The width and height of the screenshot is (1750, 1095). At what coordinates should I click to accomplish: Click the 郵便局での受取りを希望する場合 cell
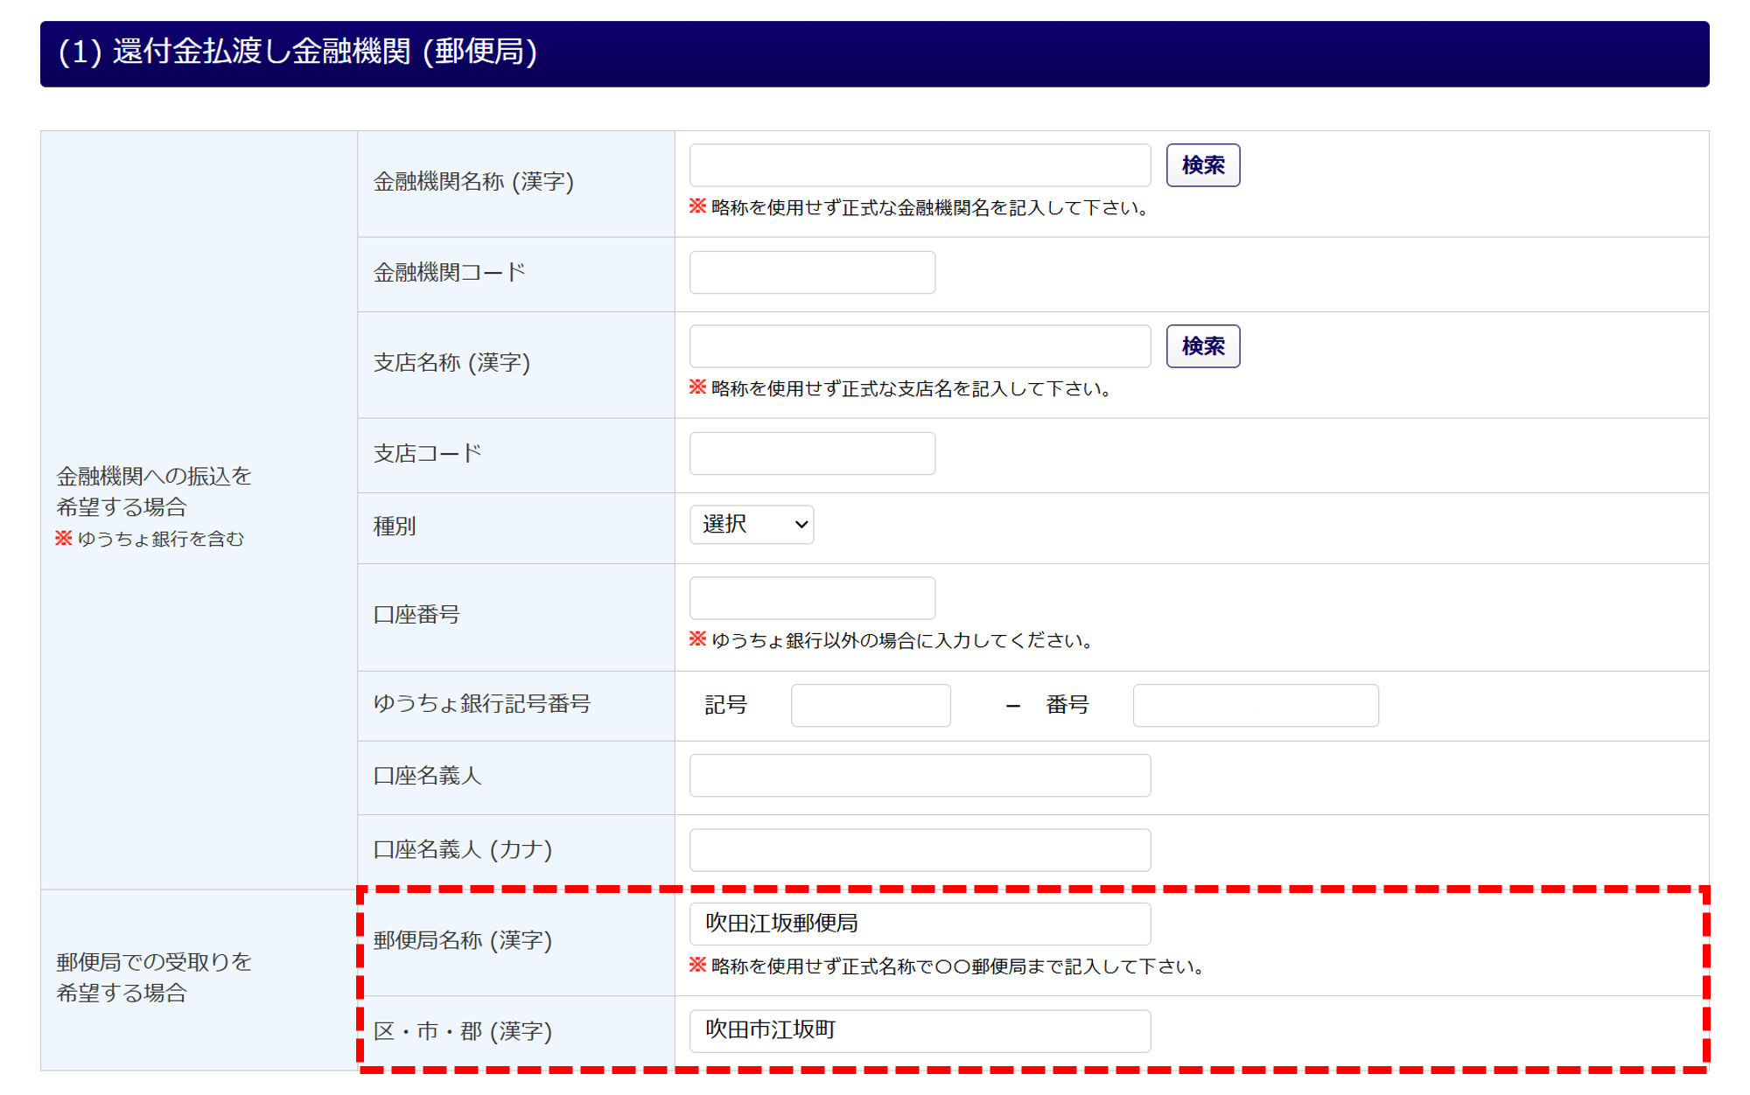pos(154,978)
